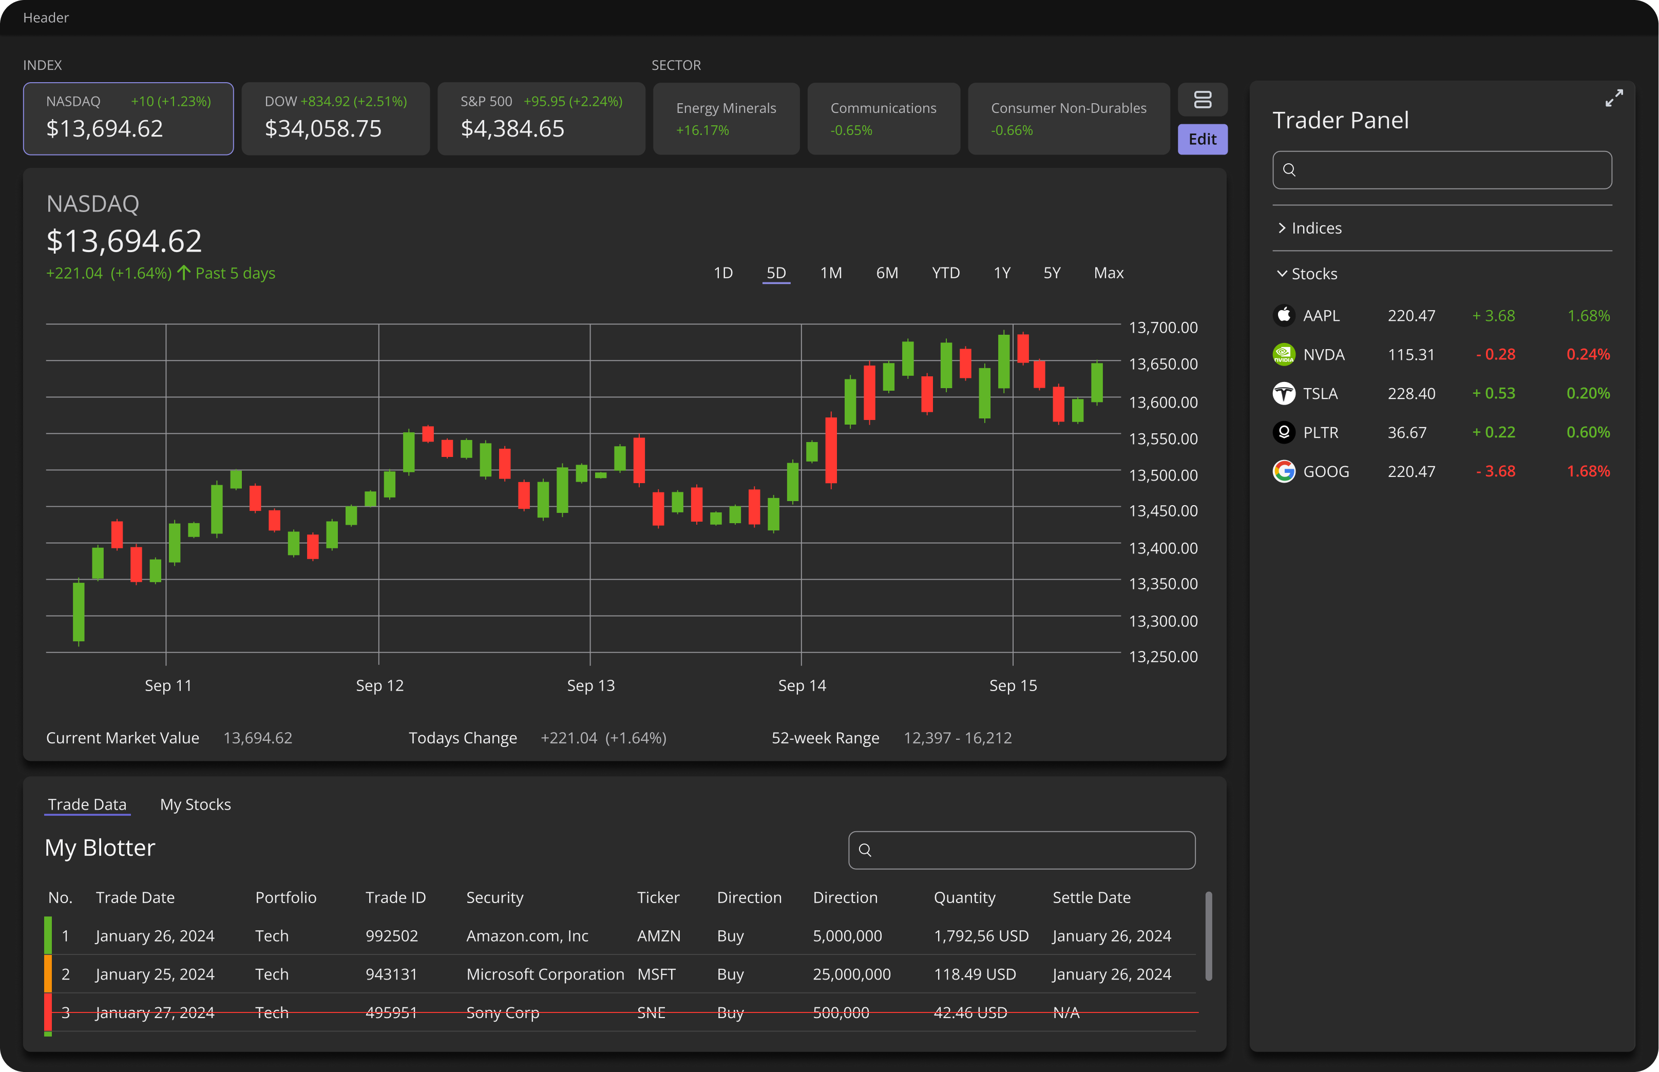The height and width of the screenshot is (1072, 1659).
Task: Click the NVIDIA logo icon
Action: (x=1284, y=354)
